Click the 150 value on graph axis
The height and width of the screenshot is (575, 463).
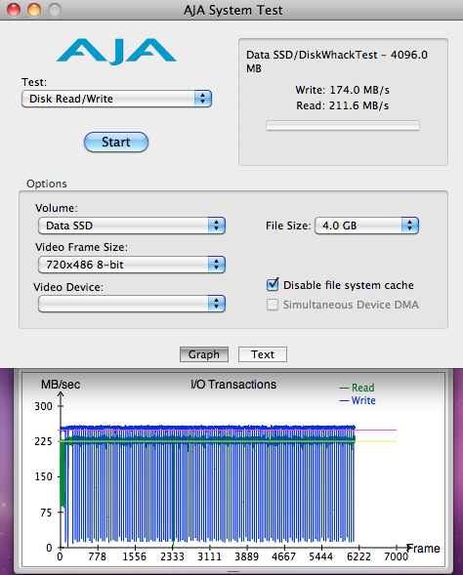pos(43,476)
